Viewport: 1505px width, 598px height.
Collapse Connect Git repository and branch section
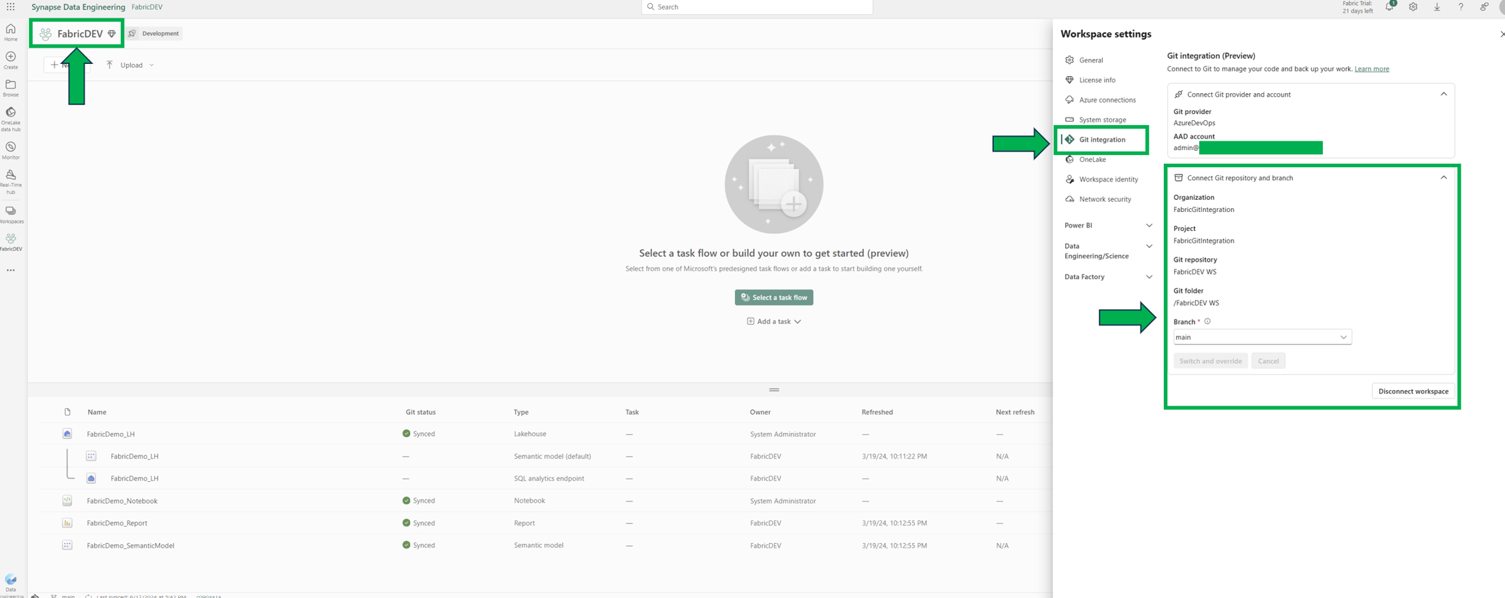pyautogui.click(x=1443, y=178)
